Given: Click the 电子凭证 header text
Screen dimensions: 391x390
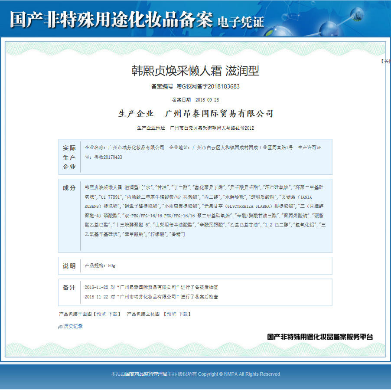Looking at the screenshot, I should coord(241,22).
